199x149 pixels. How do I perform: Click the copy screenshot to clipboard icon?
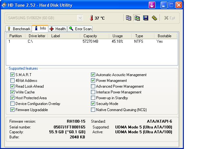137,18
